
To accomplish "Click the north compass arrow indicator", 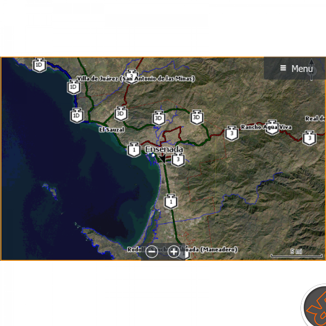I will pos(312,70).
